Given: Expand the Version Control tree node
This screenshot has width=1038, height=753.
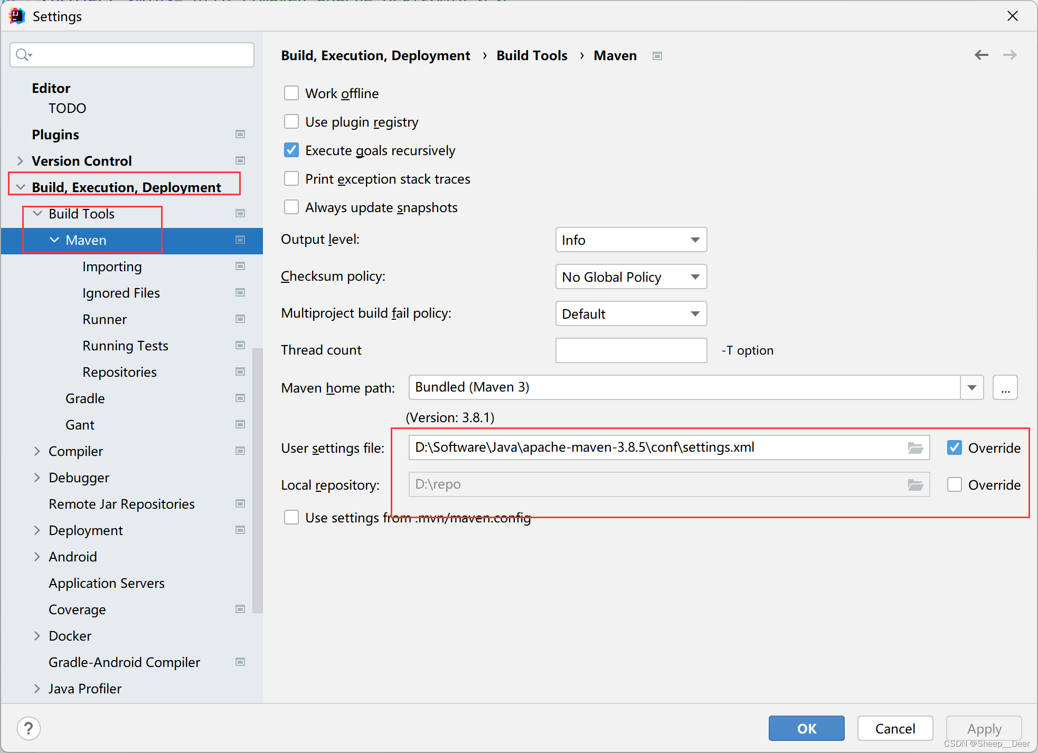Looking at the screenshot, I should (20, 160).
